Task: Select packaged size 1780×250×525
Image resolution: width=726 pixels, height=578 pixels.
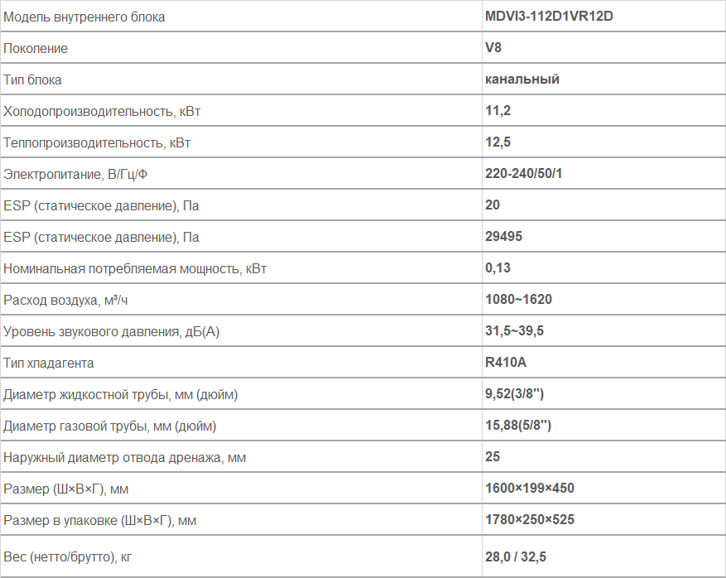Action: pyautogui.click(x=529, y=520)
